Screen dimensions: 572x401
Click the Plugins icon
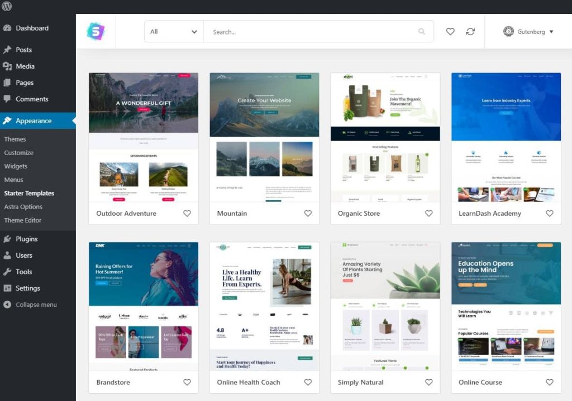coord(9,239)
